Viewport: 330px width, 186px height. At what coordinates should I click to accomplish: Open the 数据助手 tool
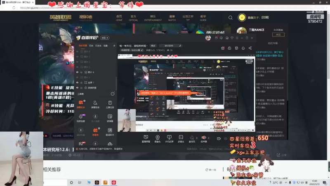tap(110, 132)
